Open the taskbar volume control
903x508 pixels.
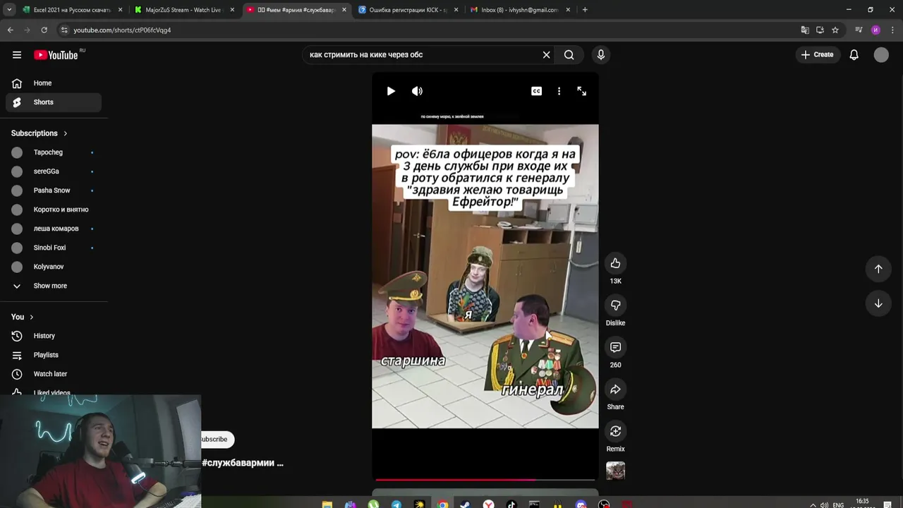(x=824, y=505)
